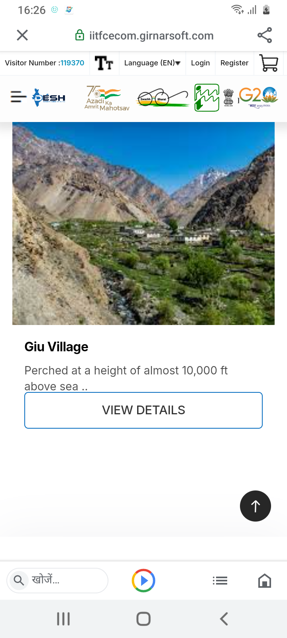This screenshot has height=638, width=287.
Task: Expand the Language (EN) dropdown
Action: click(x=152, y=63)
